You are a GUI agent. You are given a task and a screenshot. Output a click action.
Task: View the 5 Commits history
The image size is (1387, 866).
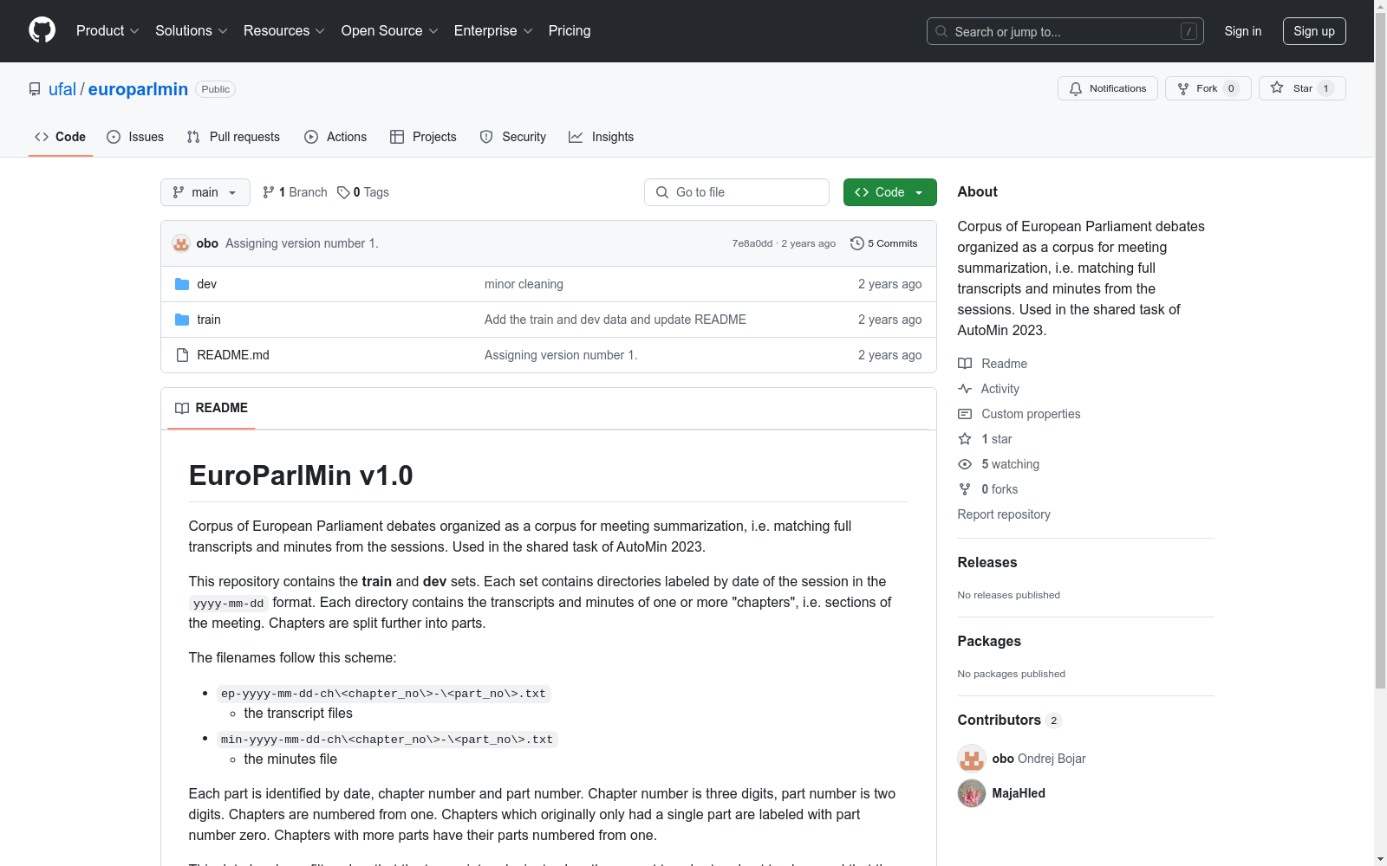click(x=884, y=243)
